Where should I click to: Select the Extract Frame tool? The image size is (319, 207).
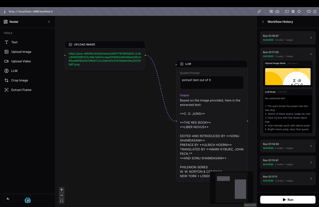tap(21, 90)
